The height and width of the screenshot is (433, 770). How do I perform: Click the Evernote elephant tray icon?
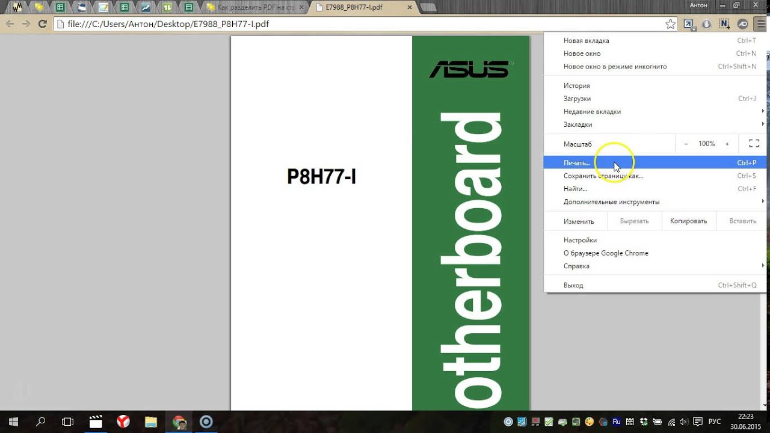[x=576, y=422]
